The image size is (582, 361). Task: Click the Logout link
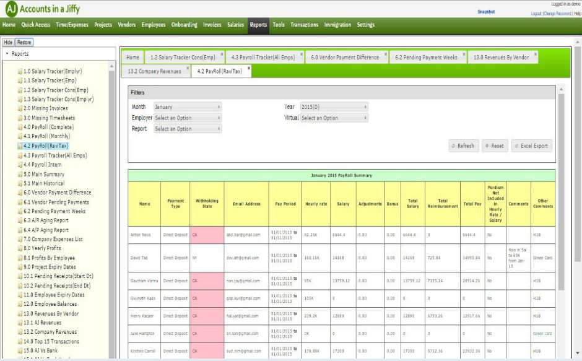tap(536, 14)
